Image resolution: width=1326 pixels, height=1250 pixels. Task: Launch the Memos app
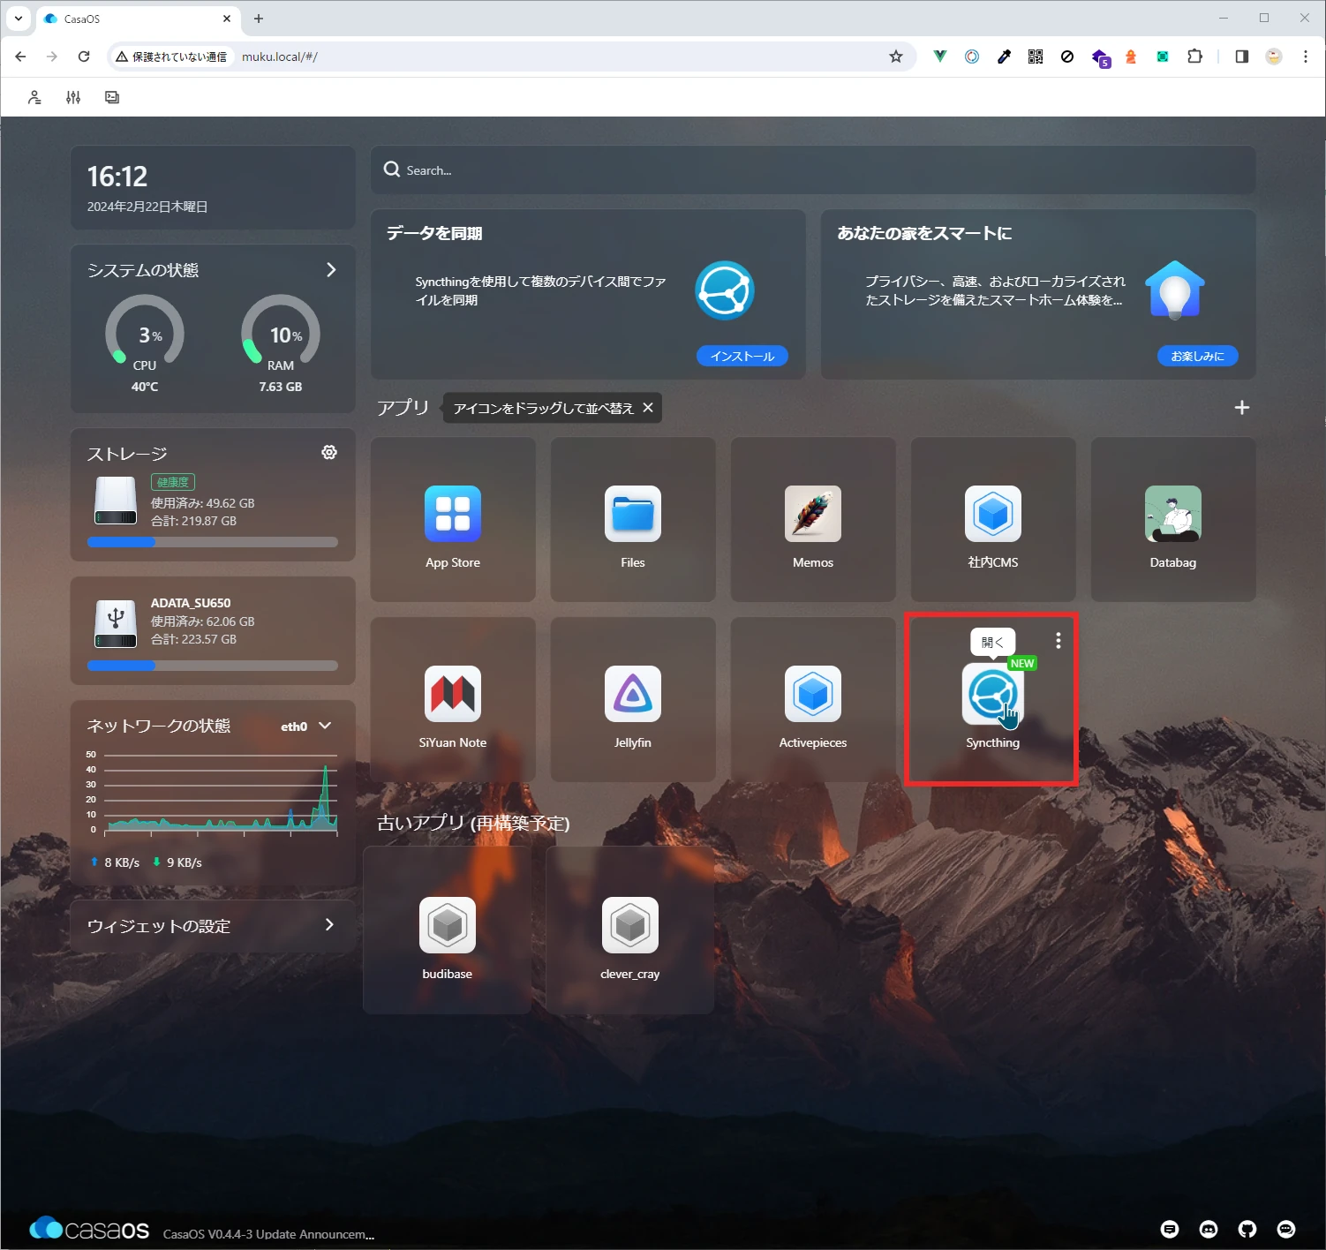[x=813, y=514]
